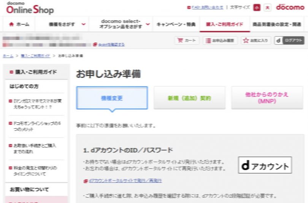Open お気に入り favorites button

coord(256,40)
